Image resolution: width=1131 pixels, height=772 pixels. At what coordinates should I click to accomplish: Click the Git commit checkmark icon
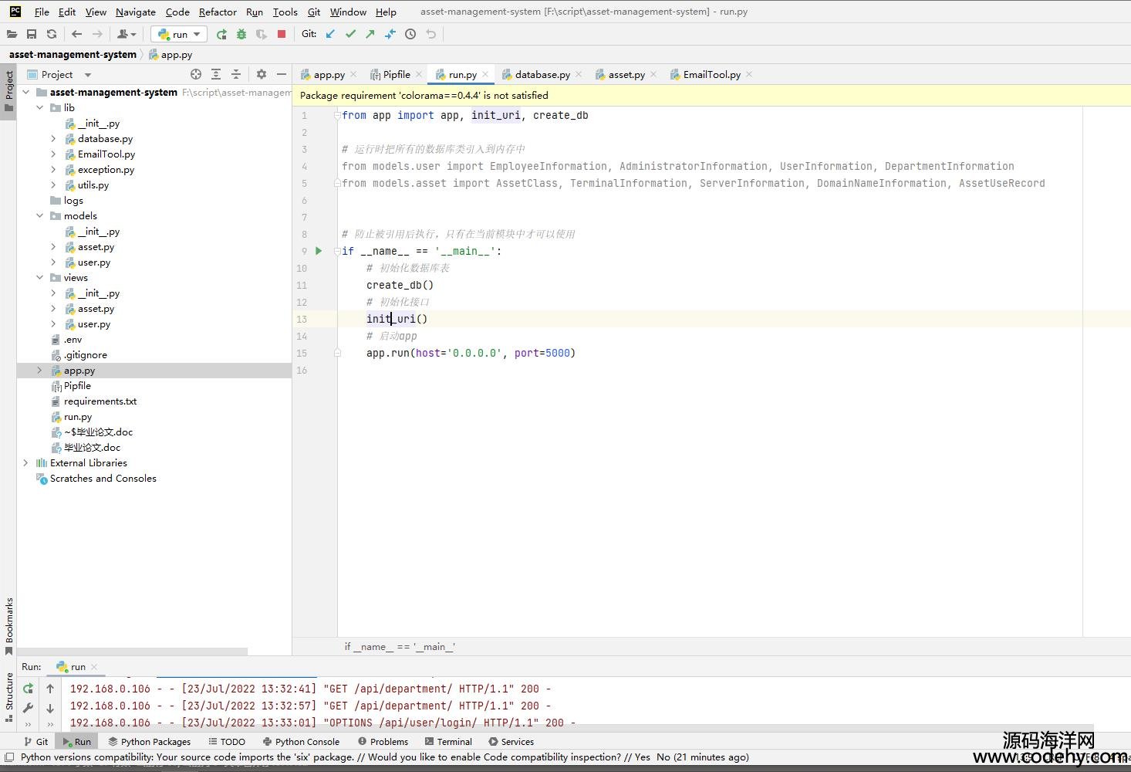[350, 34]
